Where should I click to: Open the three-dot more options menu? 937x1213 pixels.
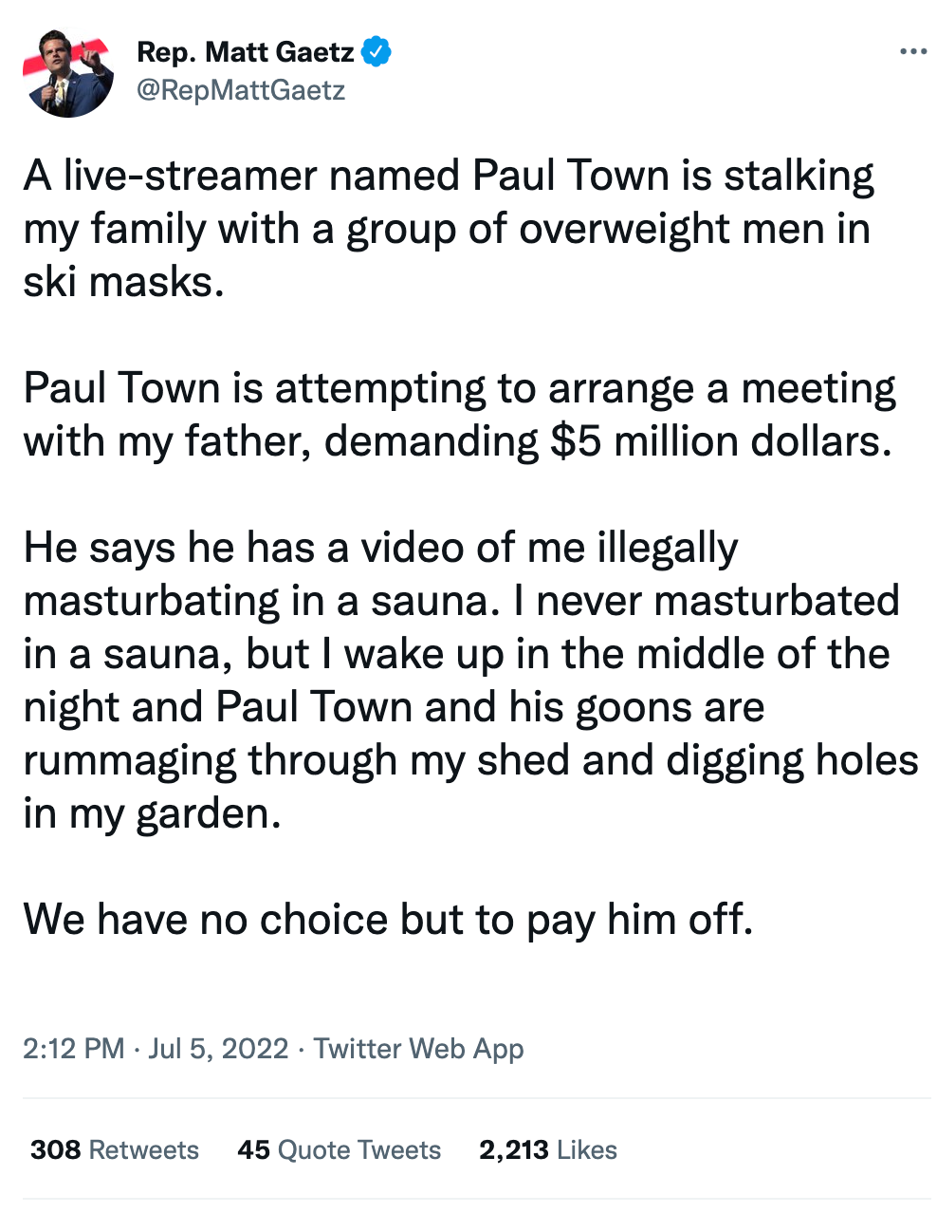pyautogui.click(x=912, y=51)
